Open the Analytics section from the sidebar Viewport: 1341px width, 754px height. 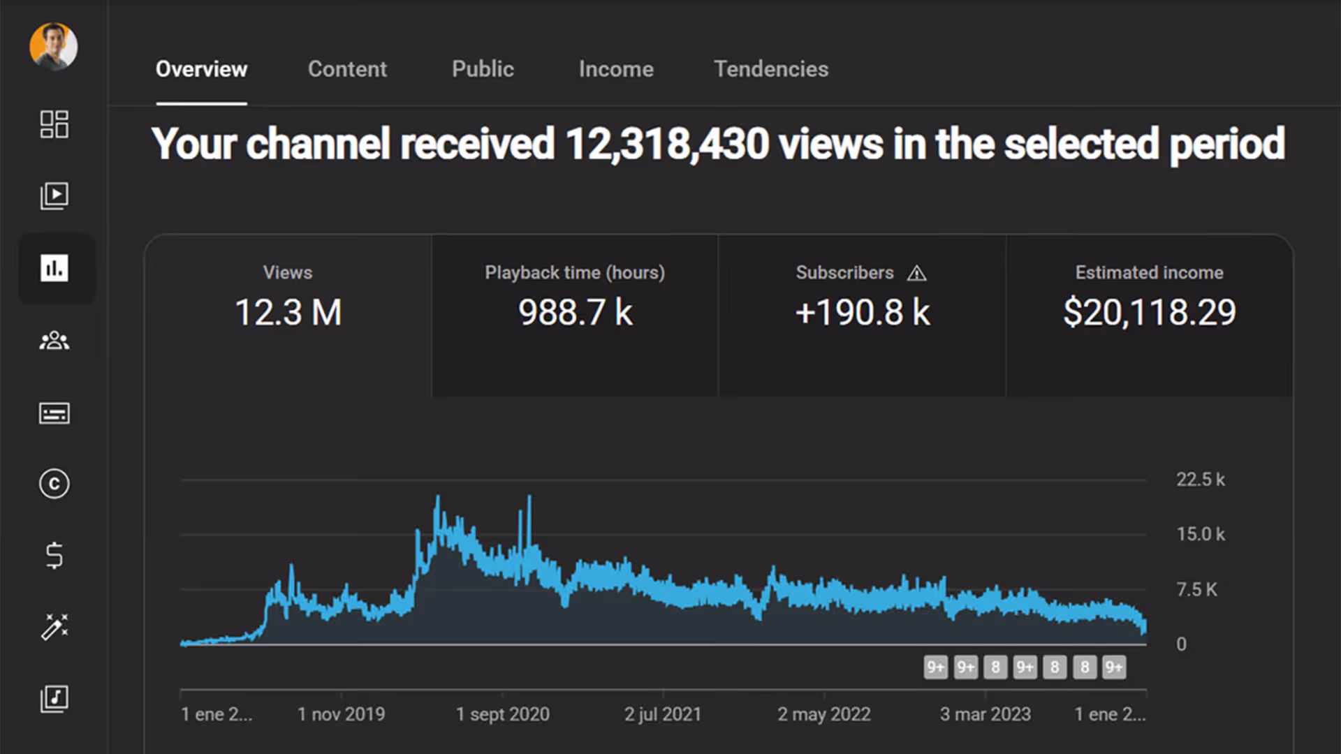(x=56, y=269)
